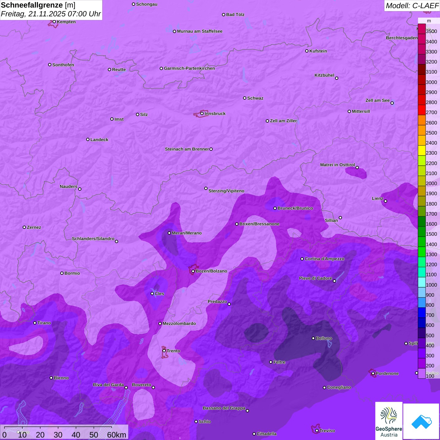Click the 'Mezzolombardo' label
Screen dimensions: 440x440
click(179, 323)
